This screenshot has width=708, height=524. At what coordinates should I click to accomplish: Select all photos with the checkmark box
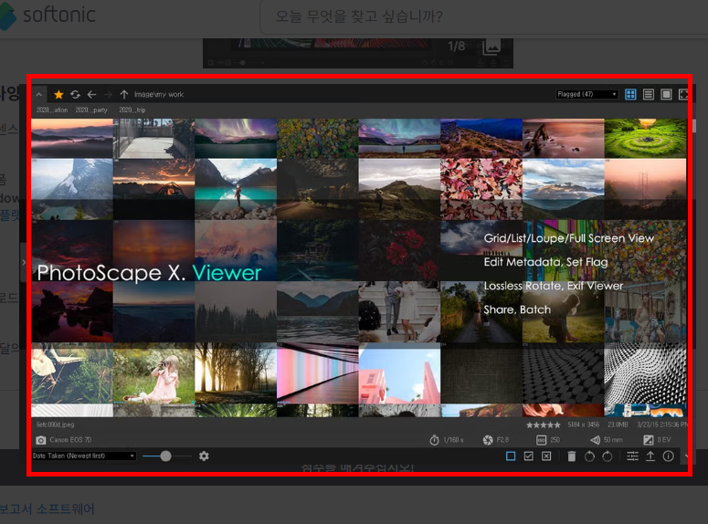528,456
